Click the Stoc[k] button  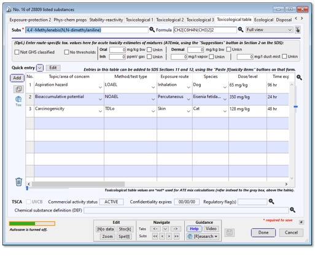[x=125, y=229]
